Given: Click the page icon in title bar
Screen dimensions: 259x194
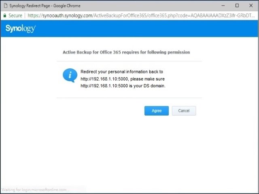Looking at the screenshot, I should [5, 6].
